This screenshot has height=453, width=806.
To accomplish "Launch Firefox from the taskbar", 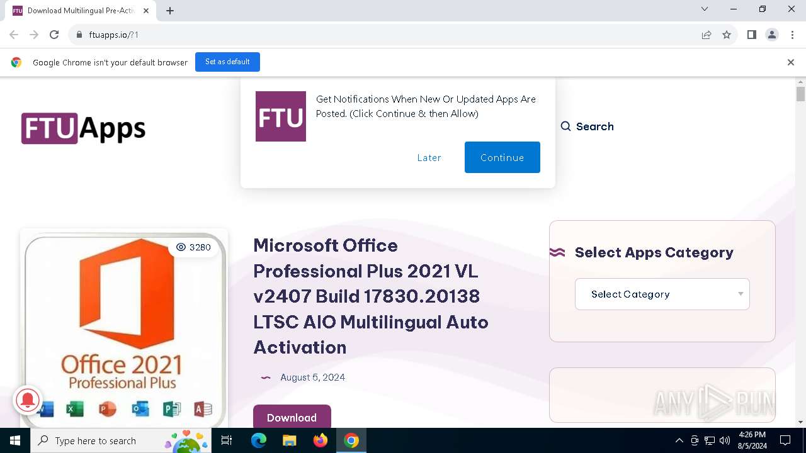I will [x=321, y=440].
